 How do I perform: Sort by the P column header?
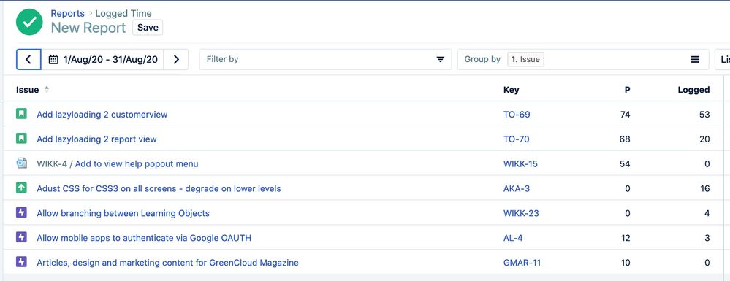point(627,90)
